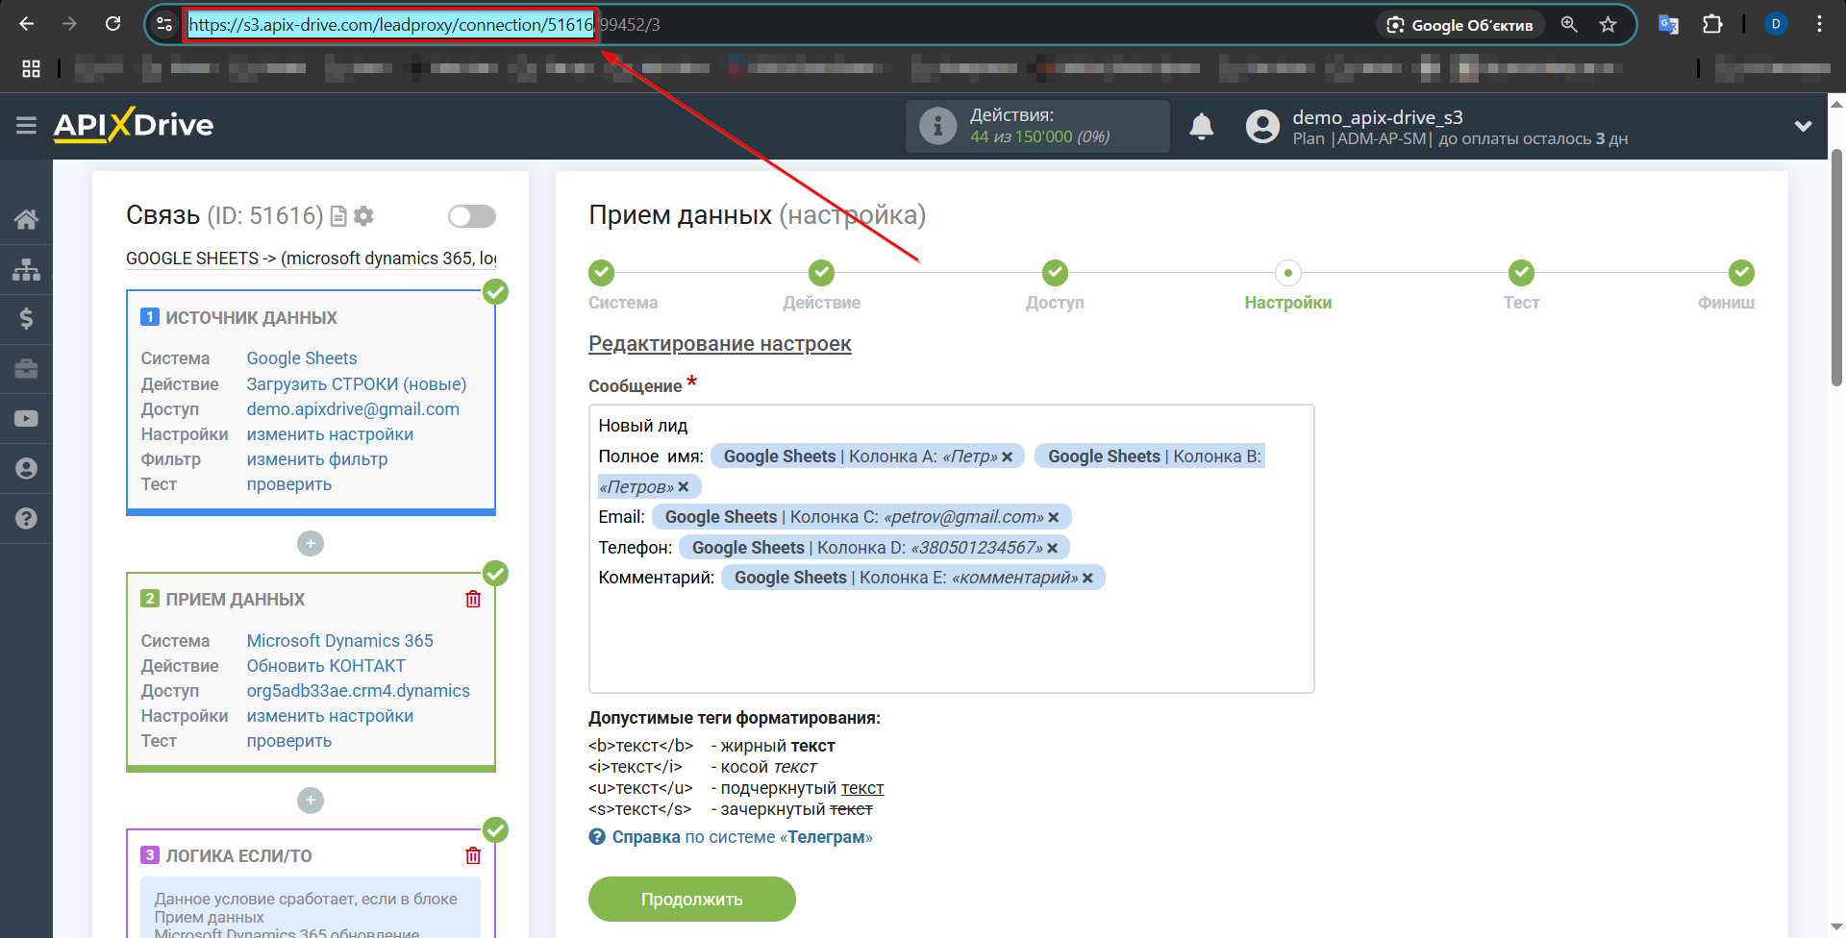This screenshot has height=938, width=1846.
Task: Open the Microsoft Dynamics 365 system link
Action: click(340, 641)
